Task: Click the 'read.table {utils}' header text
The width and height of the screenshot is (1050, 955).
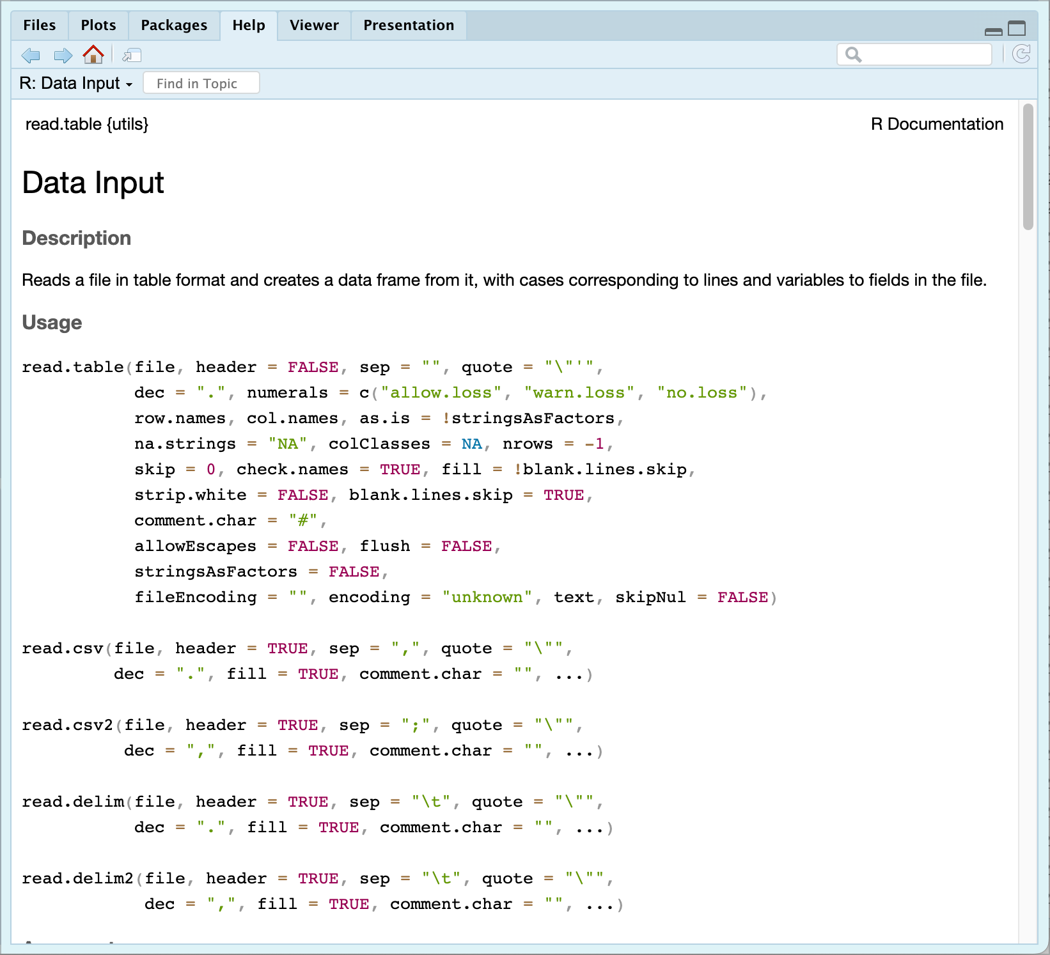Action: point(87,124)
